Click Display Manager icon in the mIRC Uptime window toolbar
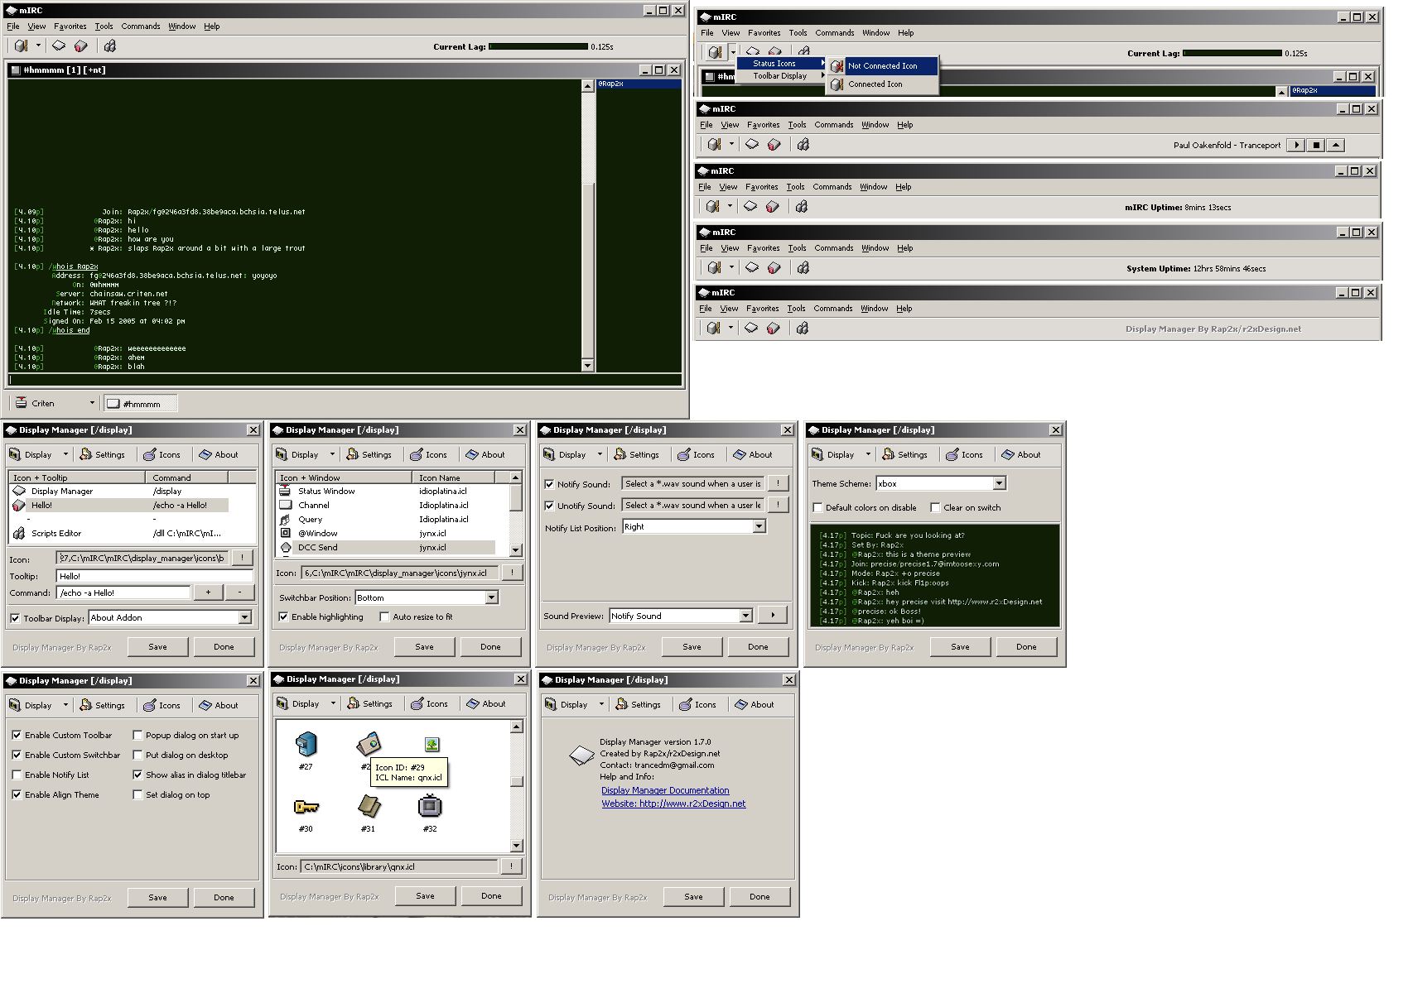This screenshot has width=1408, height=993. click(750, 206)
